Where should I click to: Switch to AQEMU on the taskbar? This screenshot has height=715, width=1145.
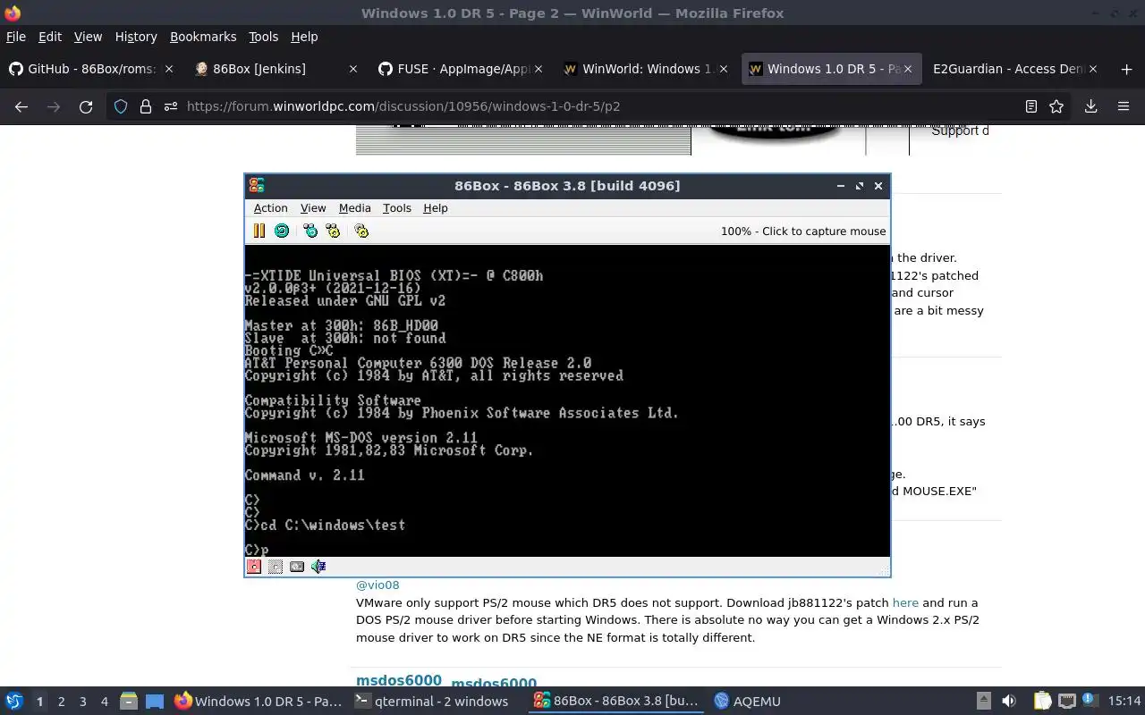click(x=746, y=702)
